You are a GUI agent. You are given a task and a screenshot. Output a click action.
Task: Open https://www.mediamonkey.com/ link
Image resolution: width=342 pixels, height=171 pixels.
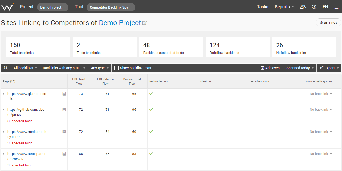27,134
